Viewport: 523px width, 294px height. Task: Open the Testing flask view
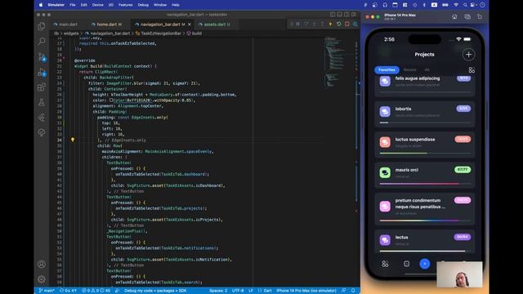[x=42, y=102]
